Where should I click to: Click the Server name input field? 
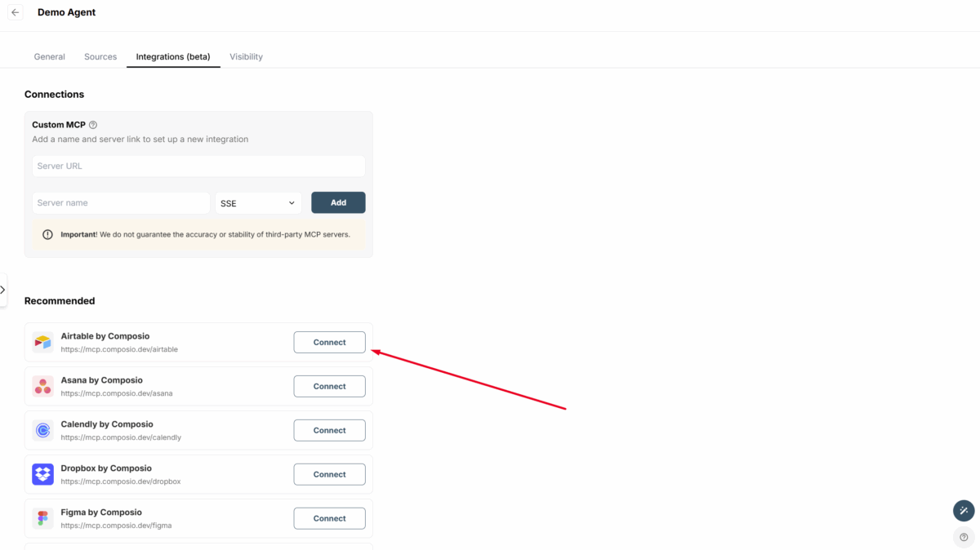point(121,202)
